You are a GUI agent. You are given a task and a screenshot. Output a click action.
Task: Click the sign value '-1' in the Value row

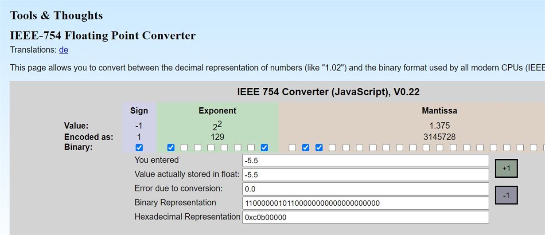pyautogui.click(x=139, y=125)
